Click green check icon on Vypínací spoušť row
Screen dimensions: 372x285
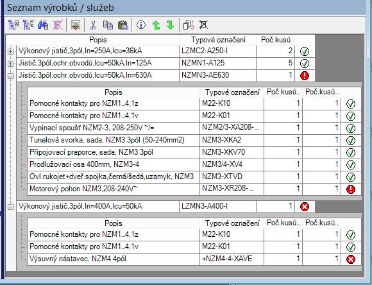tap(351, 128)
